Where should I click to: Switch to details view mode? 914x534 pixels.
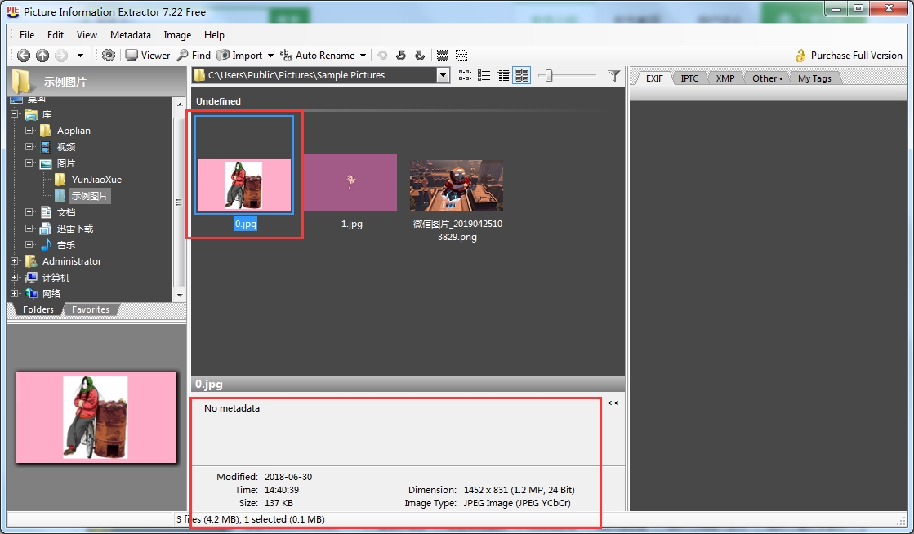pos(503,75)
